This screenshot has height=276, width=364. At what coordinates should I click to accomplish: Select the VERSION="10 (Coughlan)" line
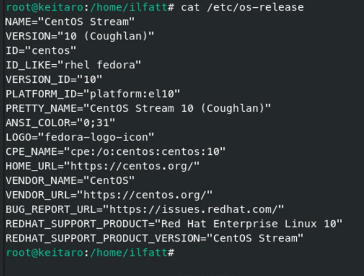point(80,36)
